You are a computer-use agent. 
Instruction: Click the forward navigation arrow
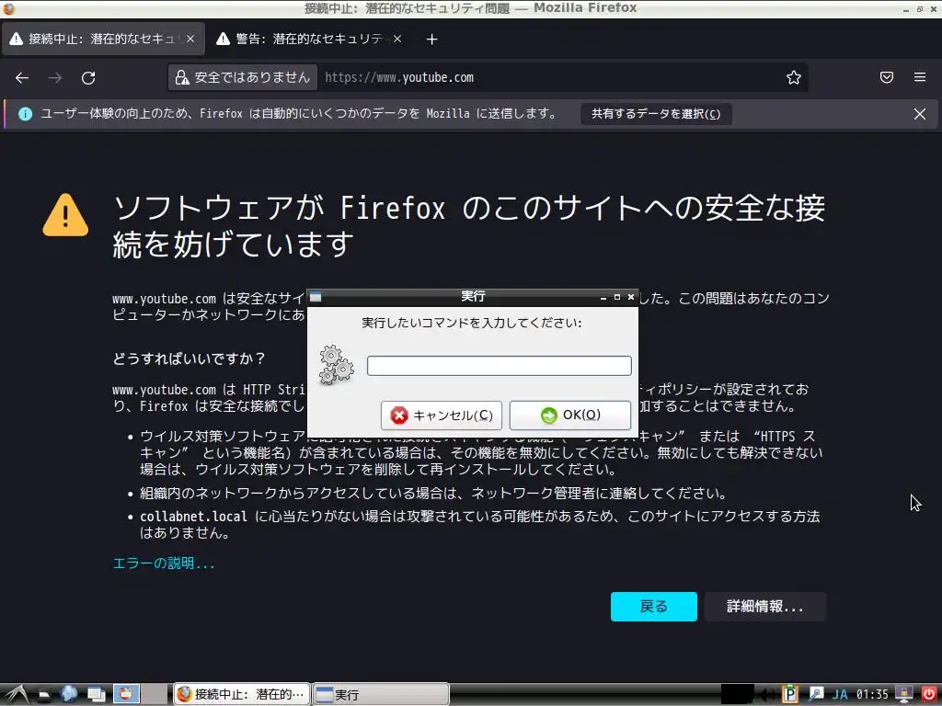pos(55,77)
